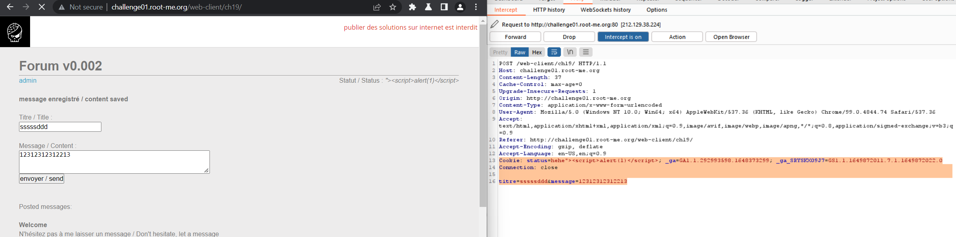The image size is (956, 237).
Task: Click the Welcome message title
Action: 33,225
